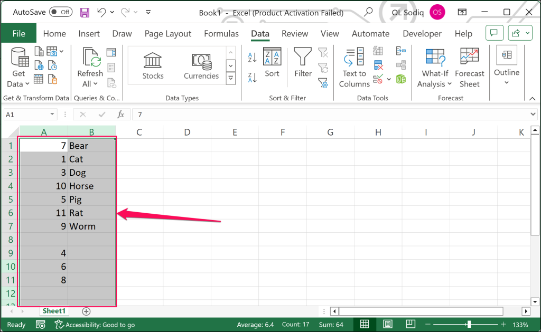The height and width of the screenshot is (332, 541).
Task: Toggle the Filter funnel
Action: (303, 62)
